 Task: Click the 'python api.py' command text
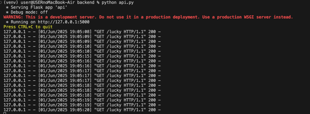click(x=114, y=3)
